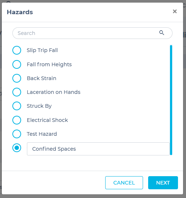Proceed with the NEXT button
This screenshot has height=198, width=186.
[x=163, y=183]
